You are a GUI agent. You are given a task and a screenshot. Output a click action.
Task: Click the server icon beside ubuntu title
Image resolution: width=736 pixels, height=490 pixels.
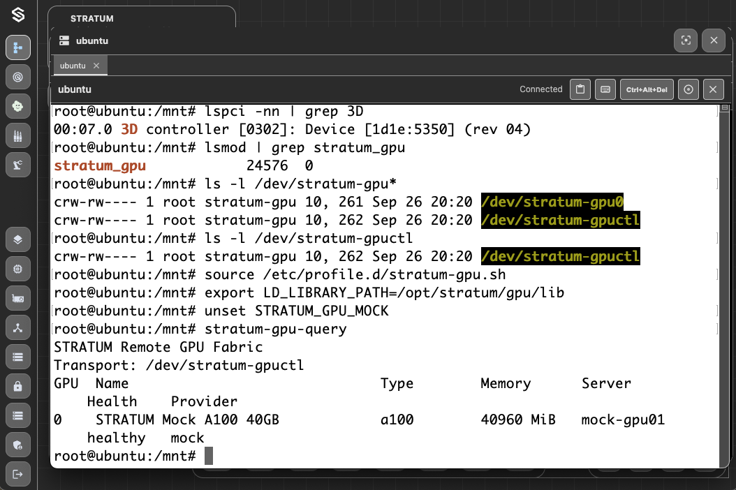(64, 40)
